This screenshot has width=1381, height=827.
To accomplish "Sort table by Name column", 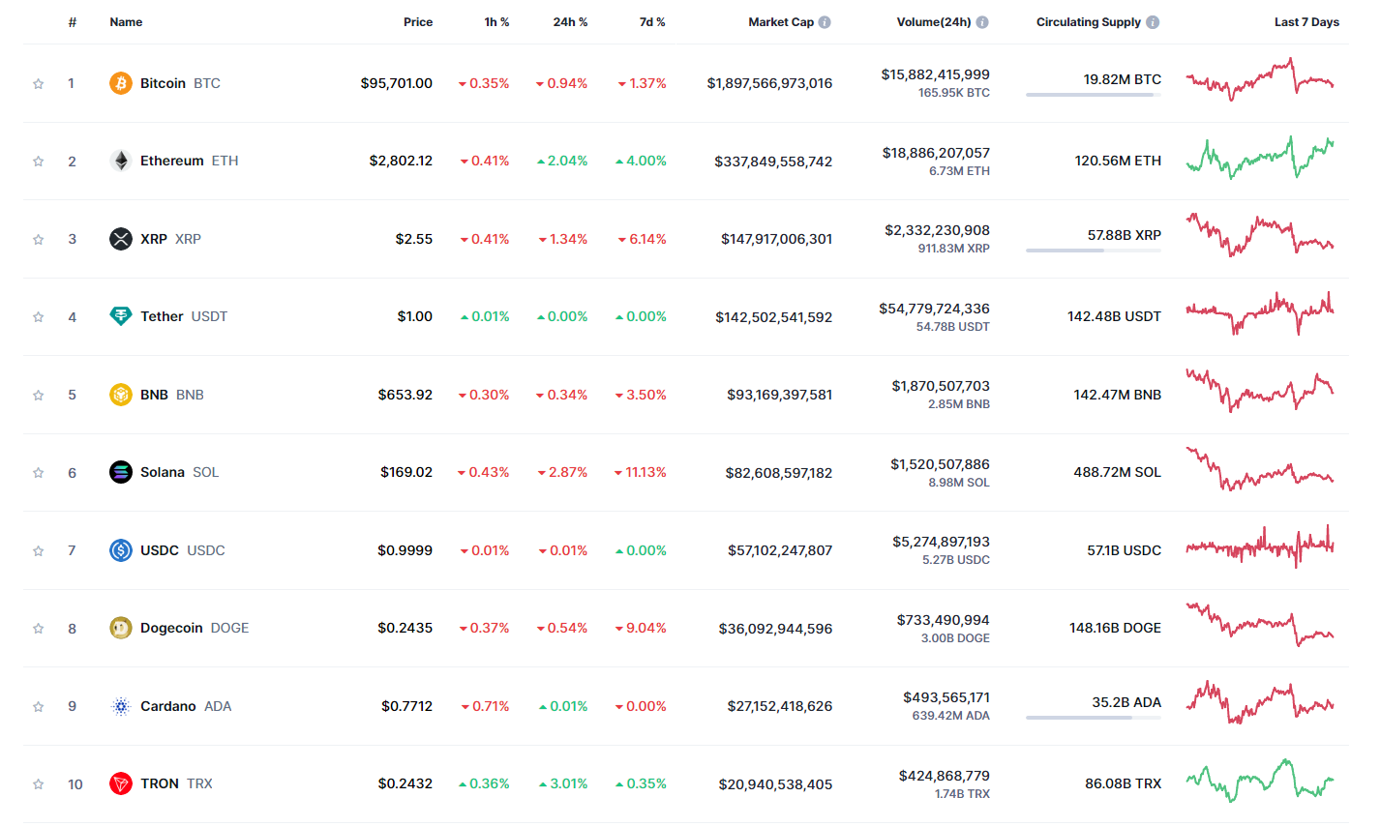I will [126, 22].
